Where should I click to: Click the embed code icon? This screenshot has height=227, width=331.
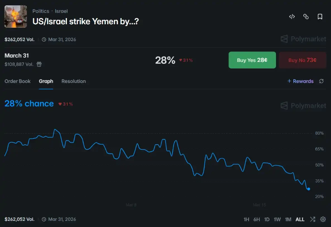292,17
